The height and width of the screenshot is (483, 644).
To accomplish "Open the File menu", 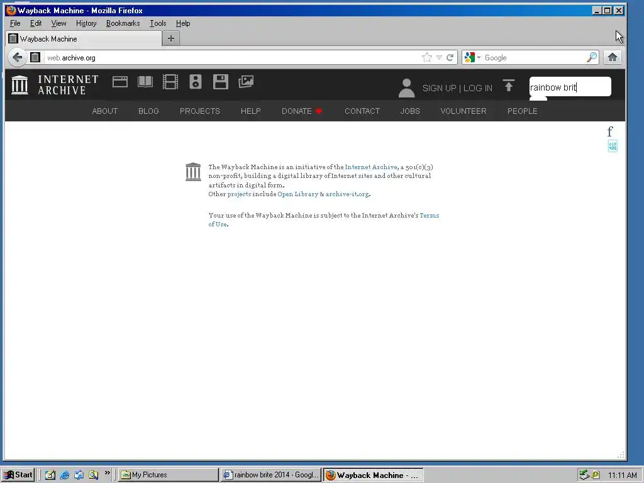I will [x=15, y=23].
